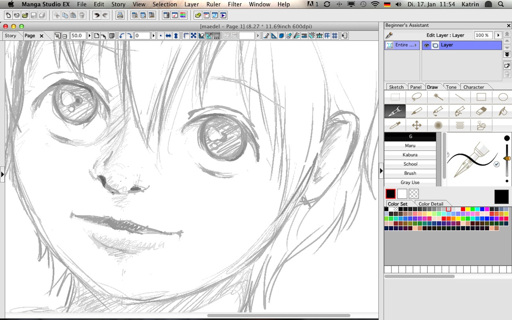Pick the Lasso selection tool

click(417, 97)
